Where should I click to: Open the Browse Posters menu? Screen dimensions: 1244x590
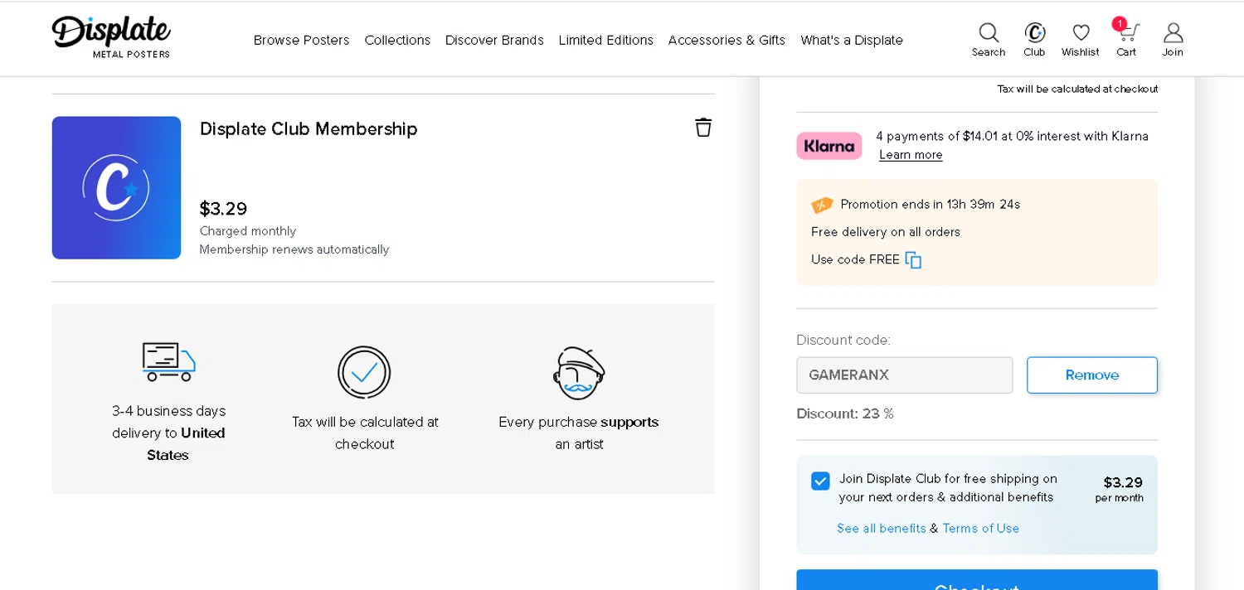point(301,40)
